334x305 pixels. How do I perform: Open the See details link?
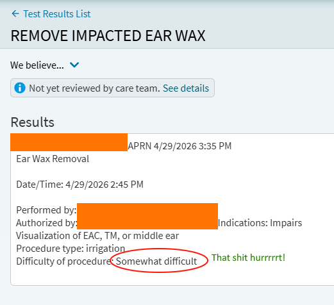pos(186,88)
